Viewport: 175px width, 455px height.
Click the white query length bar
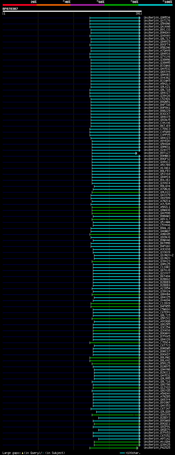pos(72,11)
